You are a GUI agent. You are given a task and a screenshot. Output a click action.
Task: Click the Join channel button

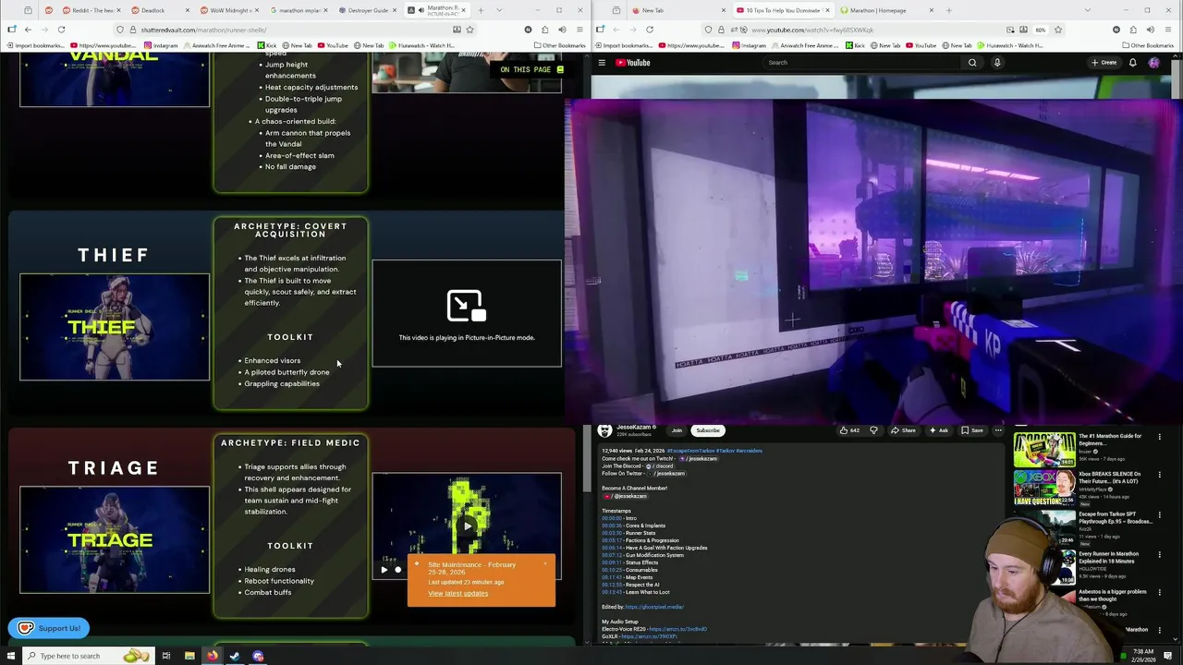click(677, 430)
